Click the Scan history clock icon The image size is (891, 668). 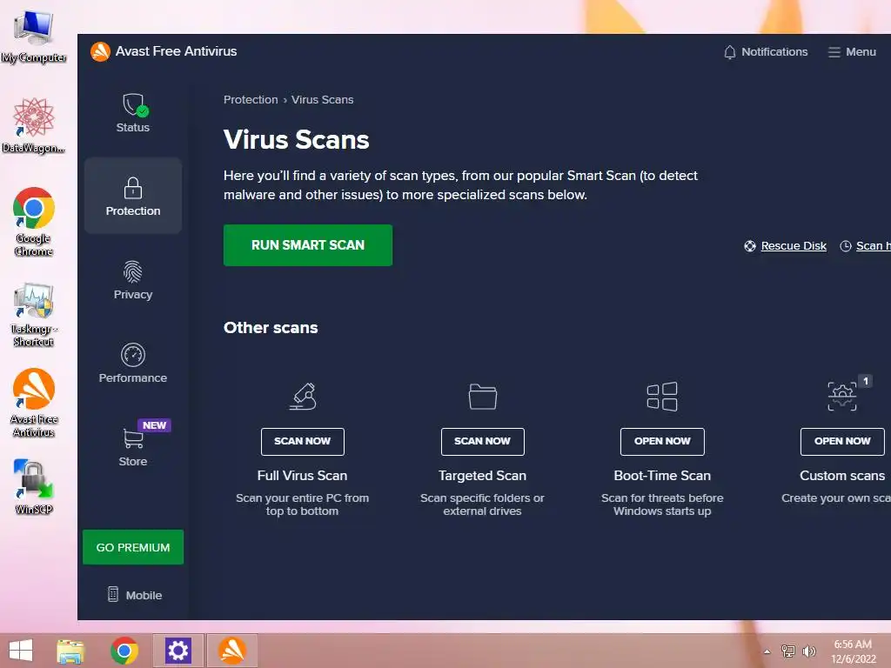846,246
